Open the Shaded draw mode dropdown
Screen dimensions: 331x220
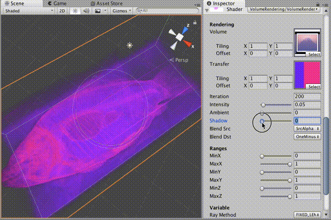29,11
